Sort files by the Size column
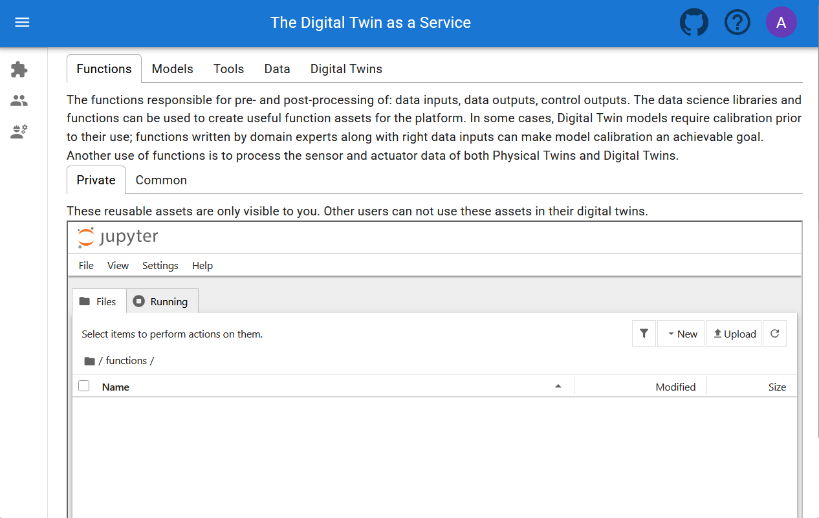 777,387
